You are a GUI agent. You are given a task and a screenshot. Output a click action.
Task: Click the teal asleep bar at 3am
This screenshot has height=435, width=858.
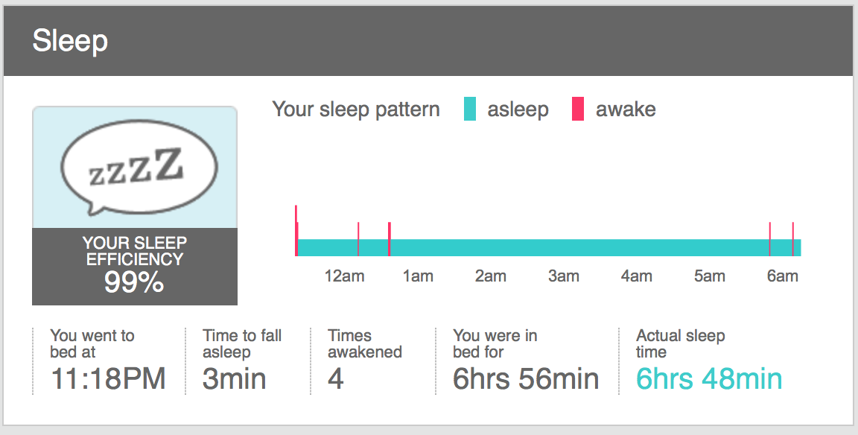click(564, 248)
